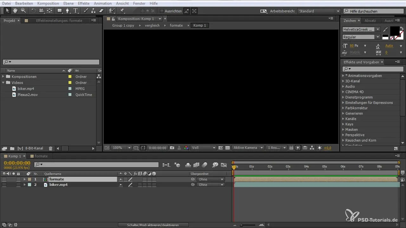
Task: Create new composition icon in Project panel
Action: 20,148
